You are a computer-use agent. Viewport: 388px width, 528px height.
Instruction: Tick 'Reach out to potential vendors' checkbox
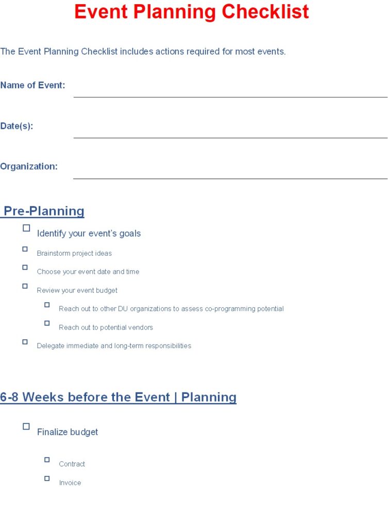pos(47,323)
